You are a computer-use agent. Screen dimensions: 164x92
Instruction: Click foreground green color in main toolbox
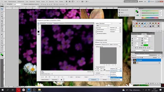click(2, 54)
